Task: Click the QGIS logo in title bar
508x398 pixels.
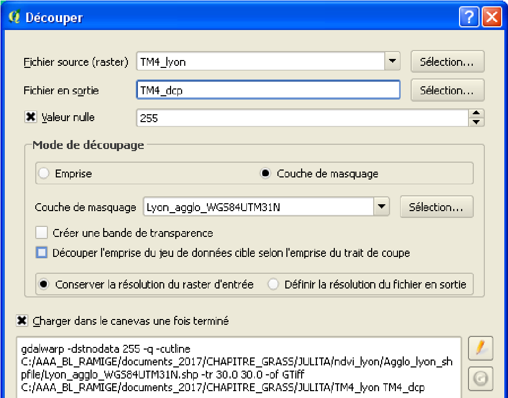Action: coord(14,17)
